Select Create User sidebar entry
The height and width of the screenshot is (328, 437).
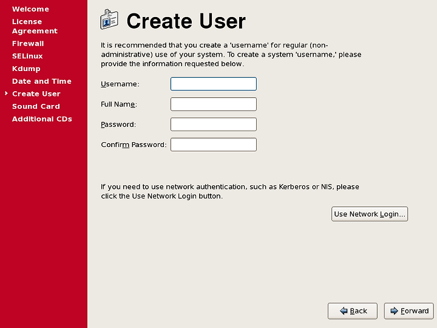click(36, 94)
